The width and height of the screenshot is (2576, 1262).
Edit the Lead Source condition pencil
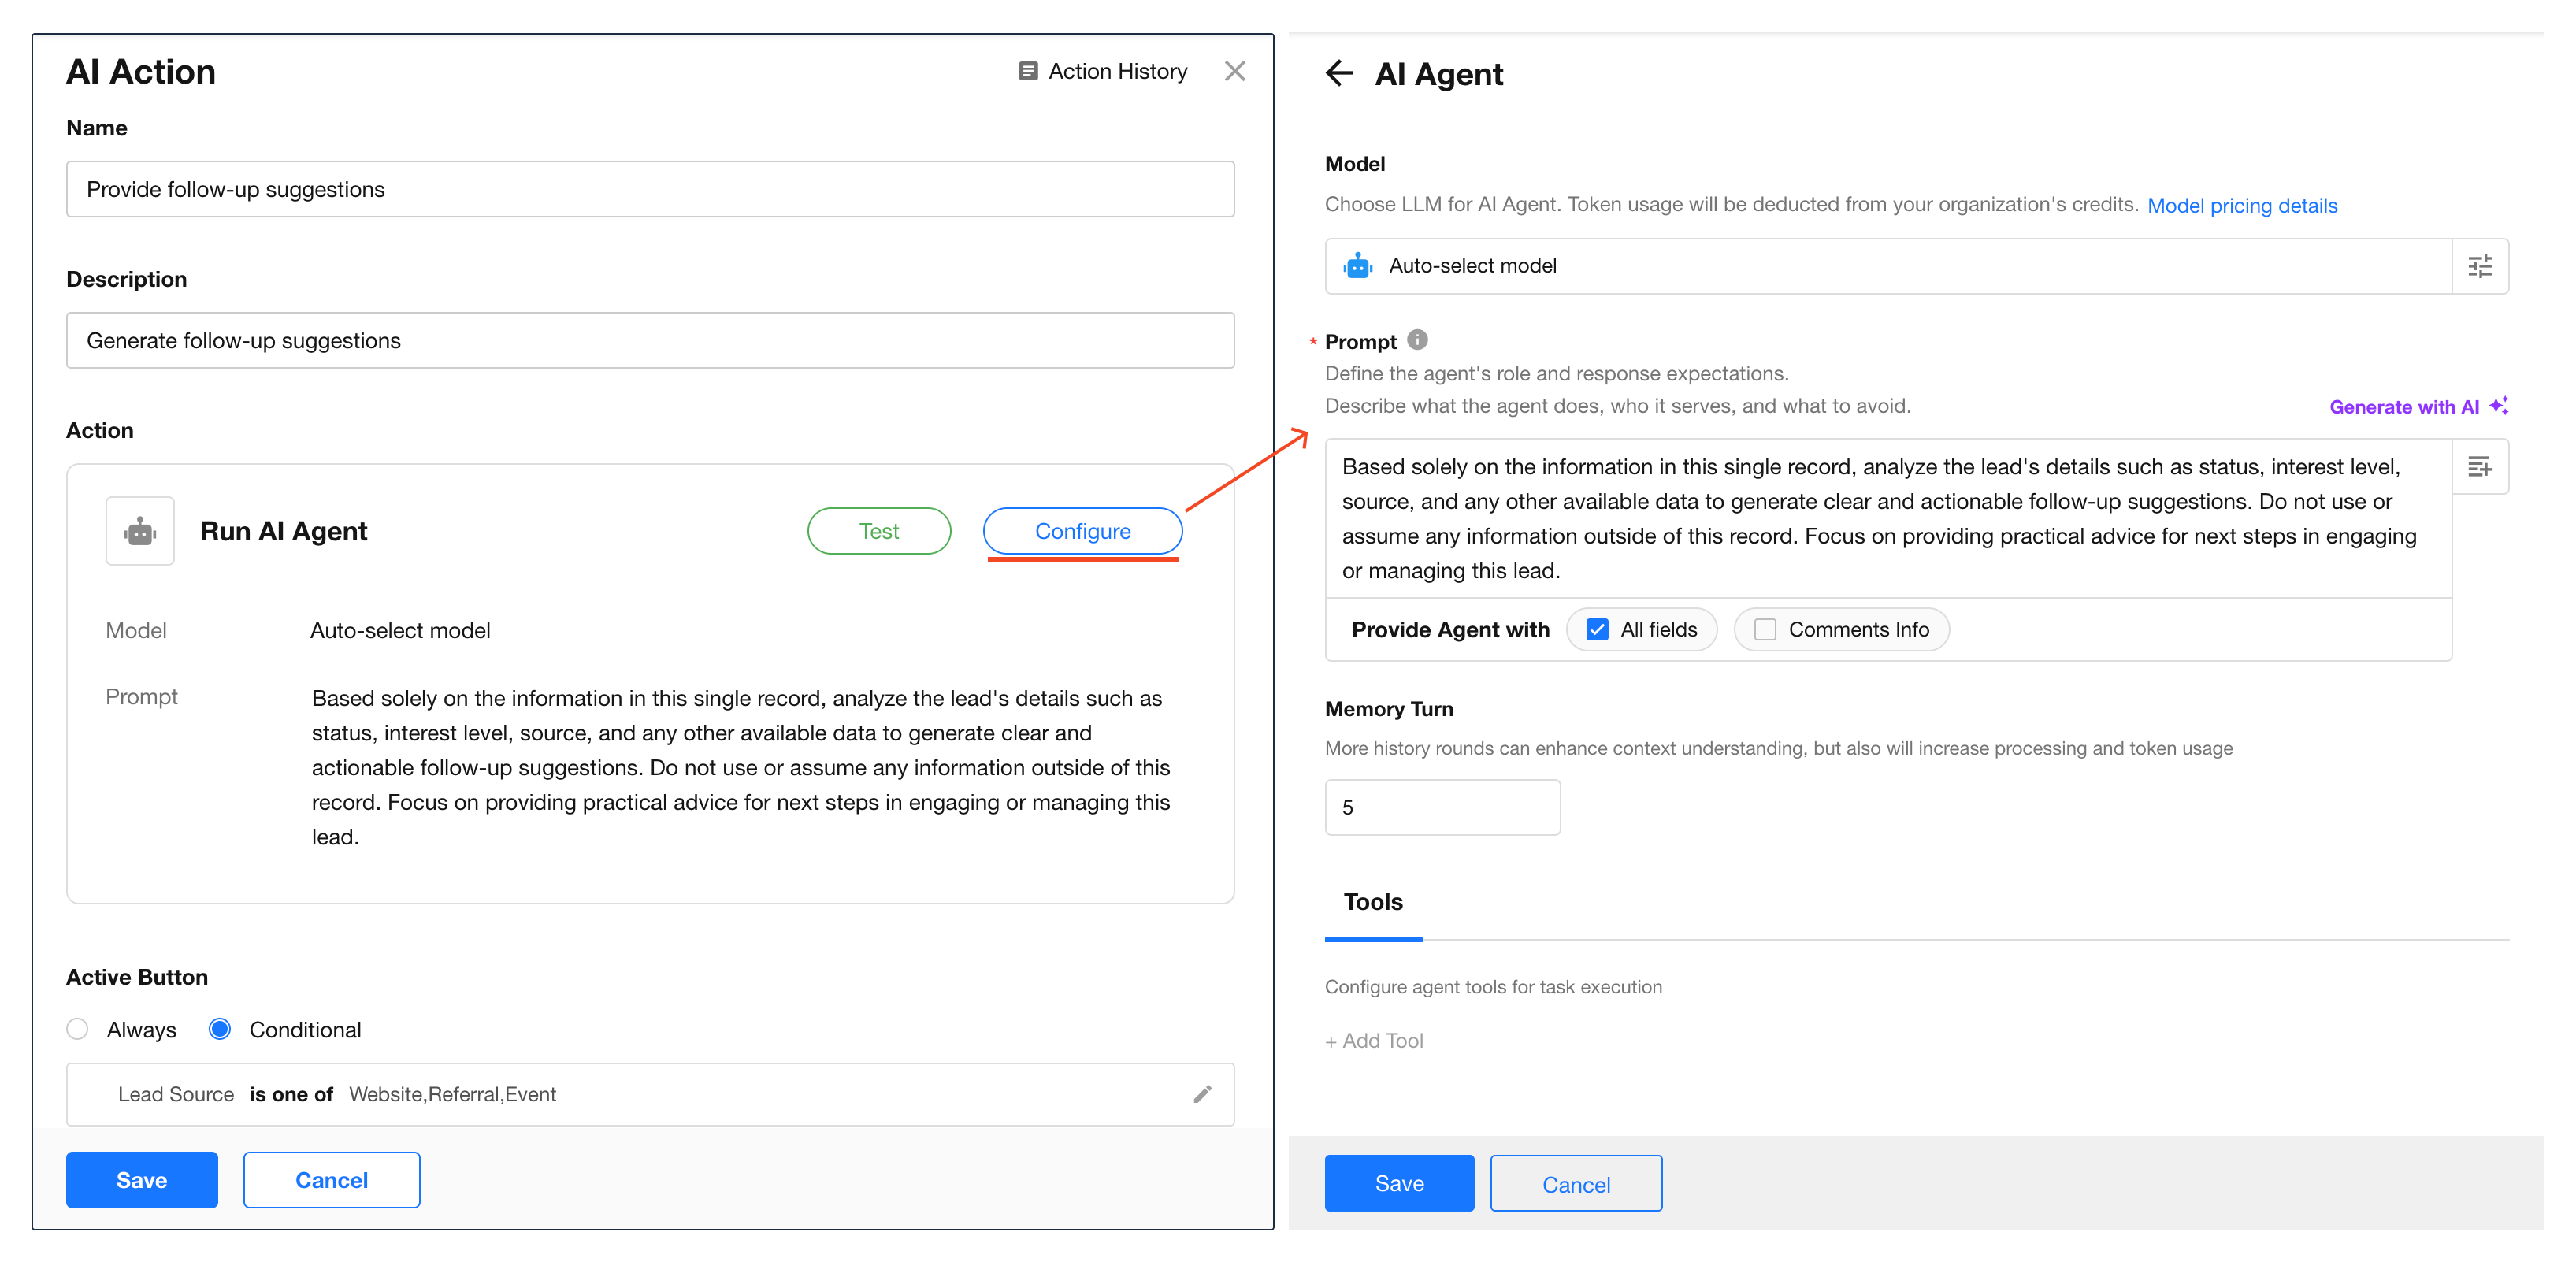(1202, 1093)
